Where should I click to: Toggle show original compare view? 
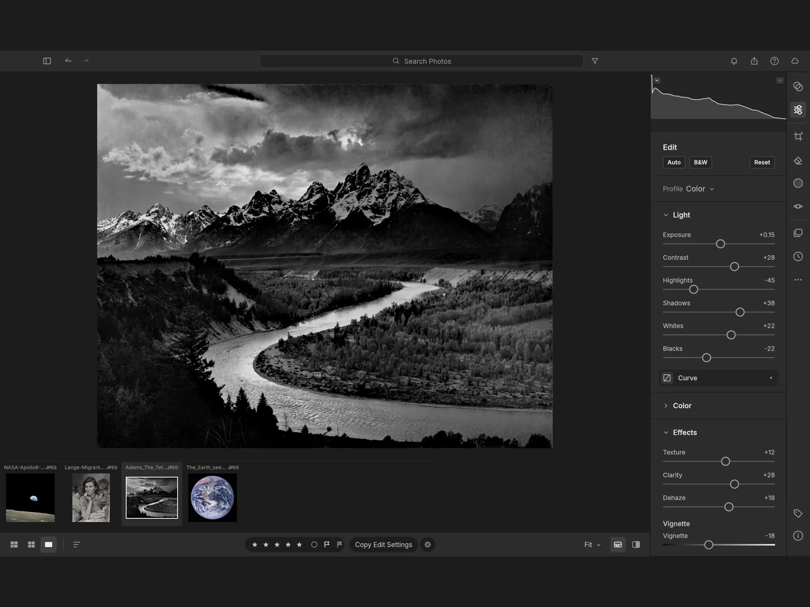(x=636, y=545)
